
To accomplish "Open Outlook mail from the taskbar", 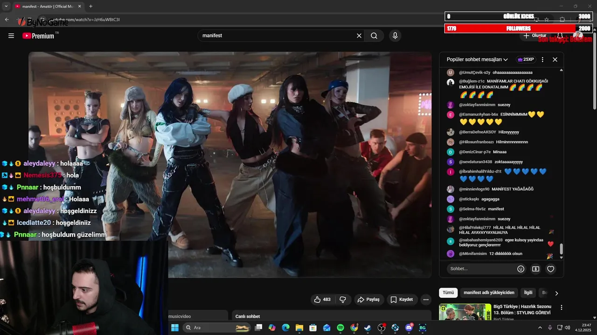I will pyautogui.click(x=326, y=328).
